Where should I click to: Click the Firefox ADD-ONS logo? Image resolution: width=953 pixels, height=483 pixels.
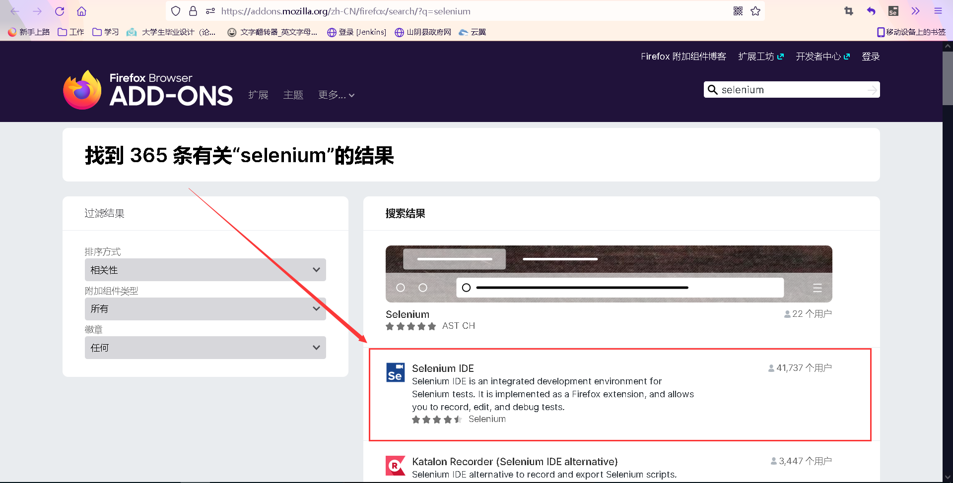pos(147,89)
